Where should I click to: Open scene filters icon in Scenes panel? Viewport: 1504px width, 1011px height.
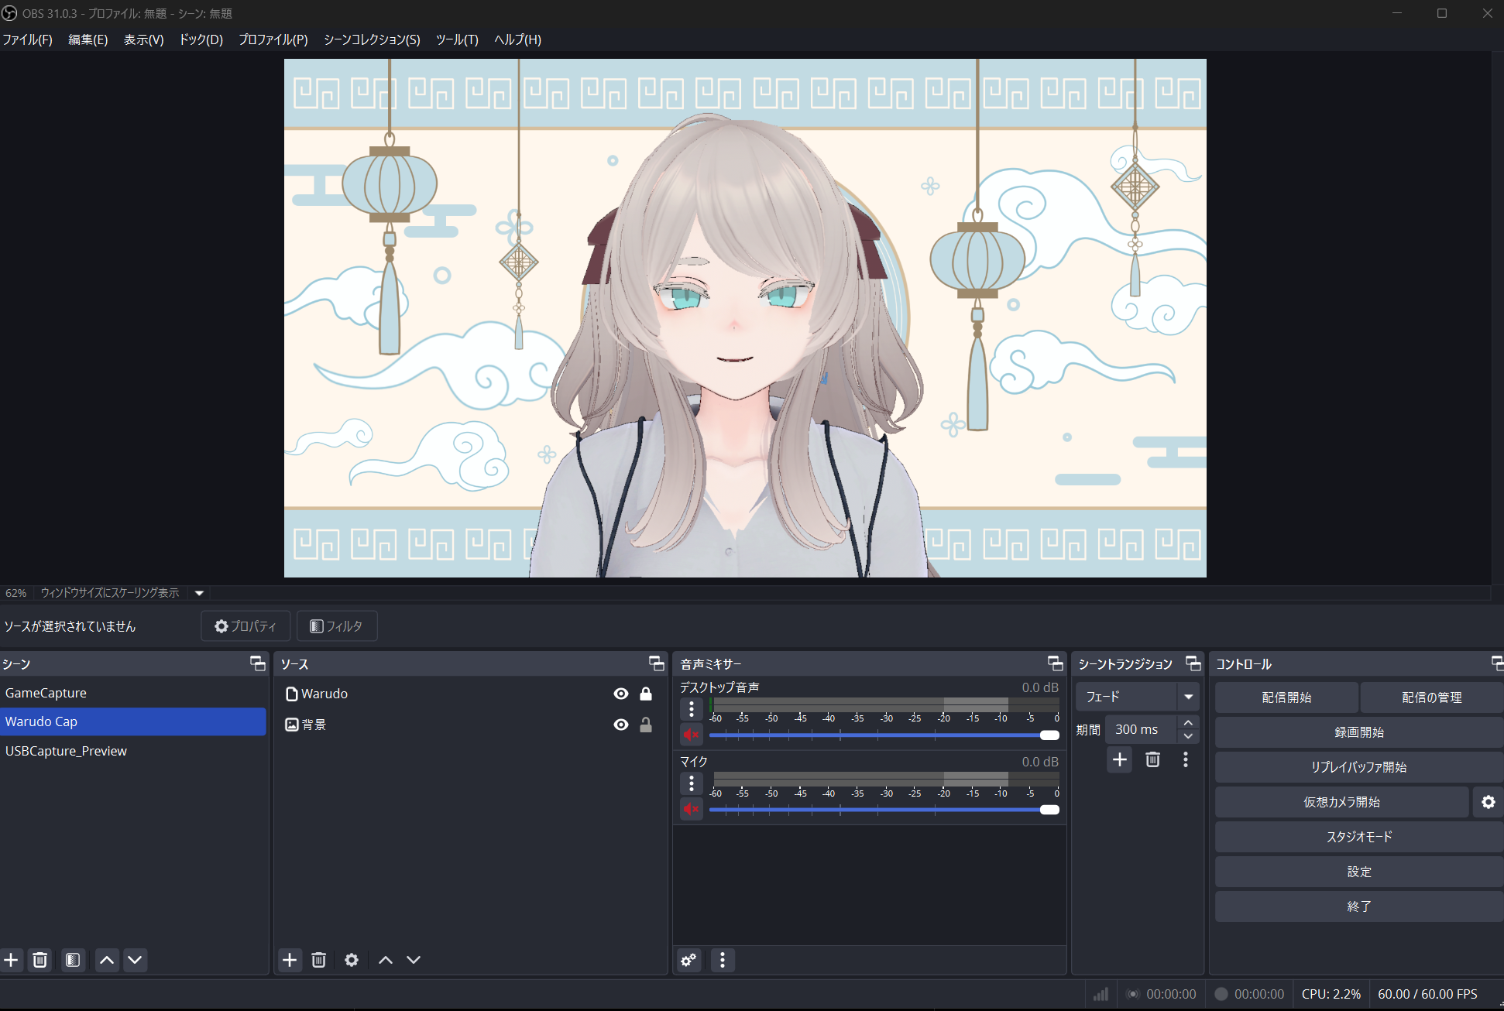coord(73,960)
